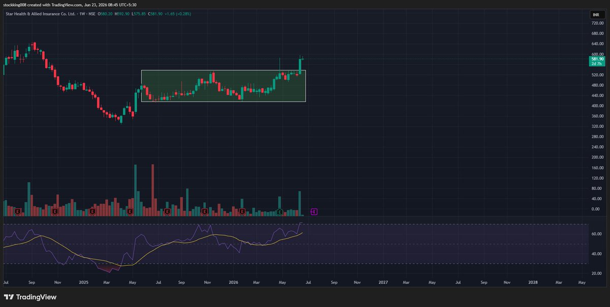
Task: Open the February 2026 red earnings marker
Action: (242, 211)
